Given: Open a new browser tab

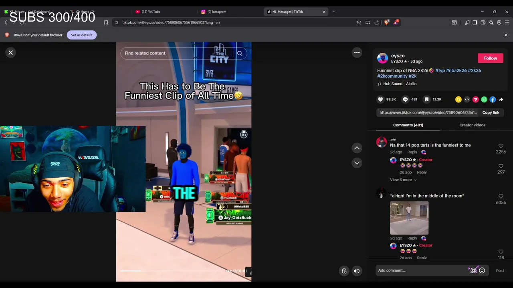Looking at the screenshot, I should (x=334, y=12).
